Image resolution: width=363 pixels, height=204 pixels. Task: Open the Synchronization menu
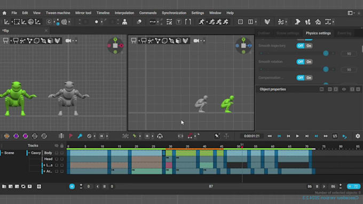coord(174,13)
